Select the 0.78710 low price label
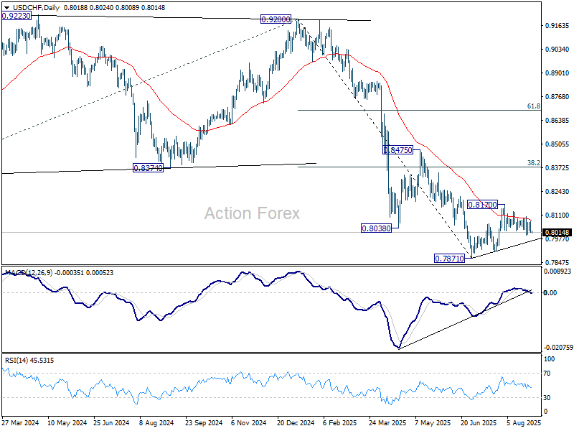This screenshot has width=574, height=431. [450, 258]
